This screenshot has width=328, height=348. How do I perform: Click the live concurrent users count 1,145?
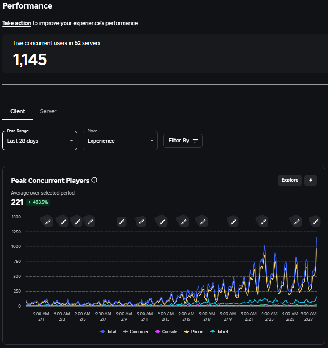pos(30,60)
